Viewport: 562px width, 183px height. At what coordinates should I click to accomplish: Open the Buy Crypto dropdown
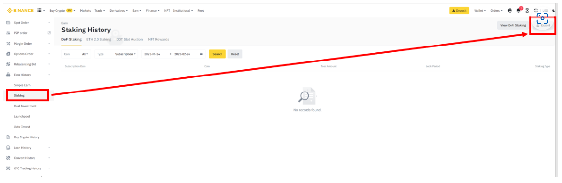[x=62, y=10]
